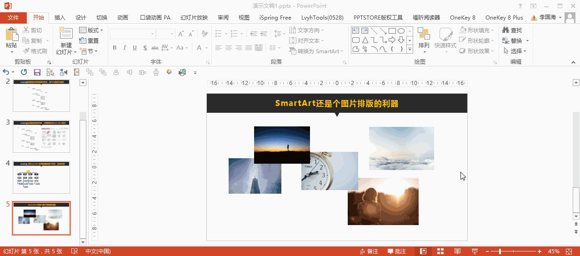Click the Cut (剪切) scissors icon
580x256 pixels.
pyautogui.click(x=26, y=30)
